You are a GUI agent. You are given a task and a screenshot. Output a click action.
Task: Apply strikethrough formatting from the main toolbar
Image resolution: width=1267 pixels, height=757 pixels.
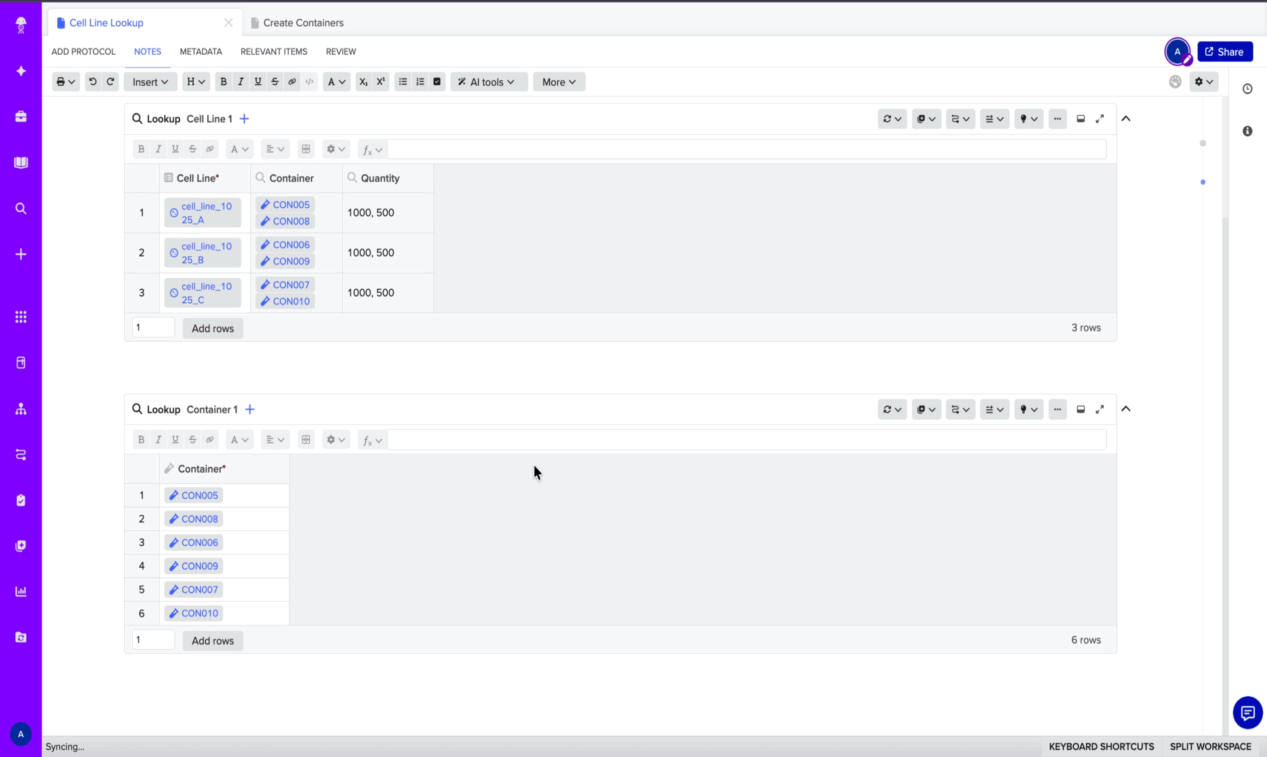pos(275,81)
